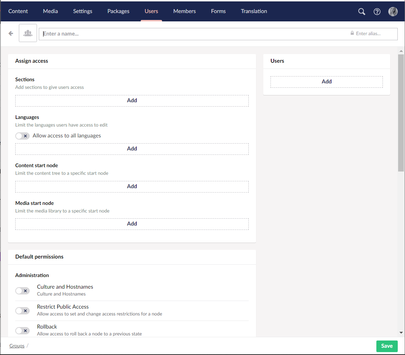Click the Enter a name field
This screenshot has width=405, height=355.
click(192, 34)
